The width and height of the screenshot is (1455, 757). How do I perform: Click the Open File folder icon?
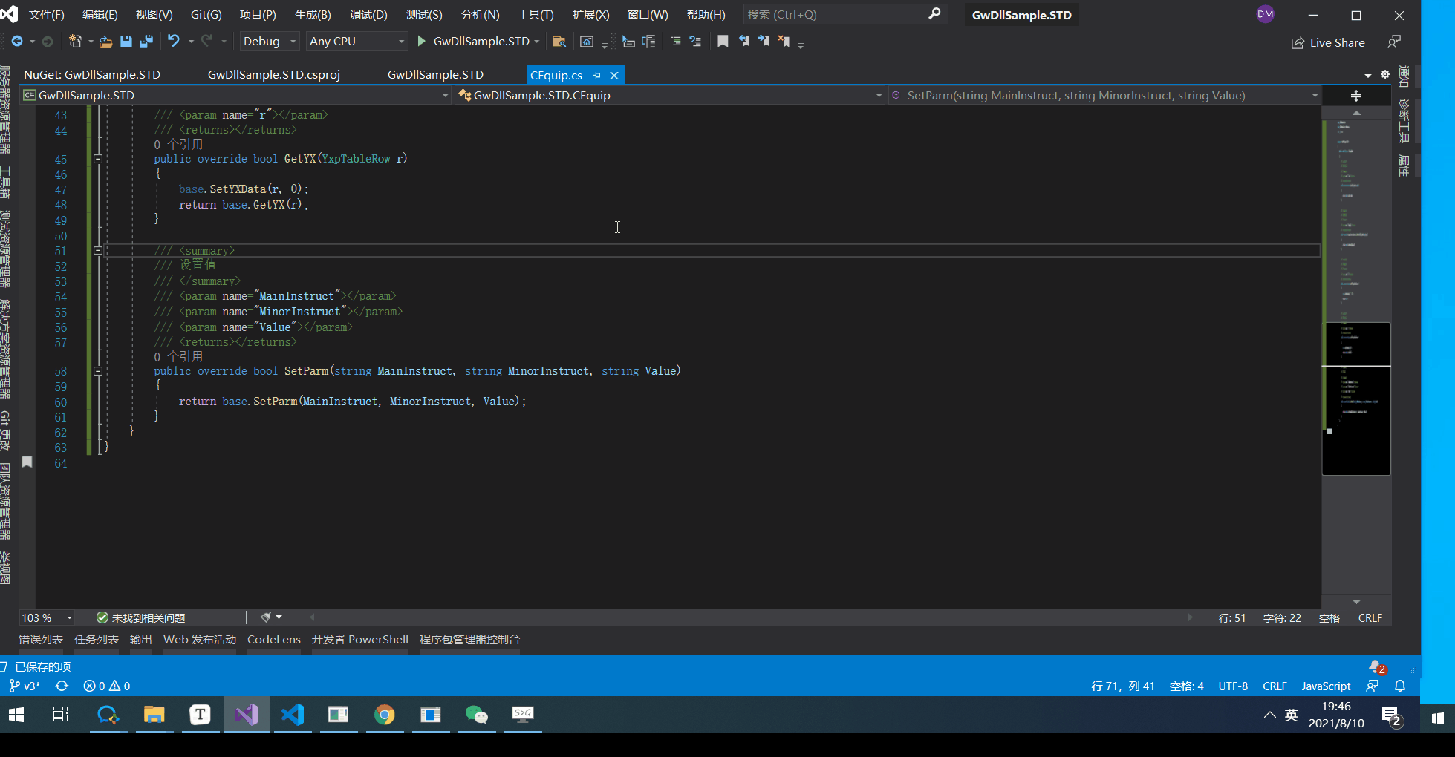click(x=105, y=42)
